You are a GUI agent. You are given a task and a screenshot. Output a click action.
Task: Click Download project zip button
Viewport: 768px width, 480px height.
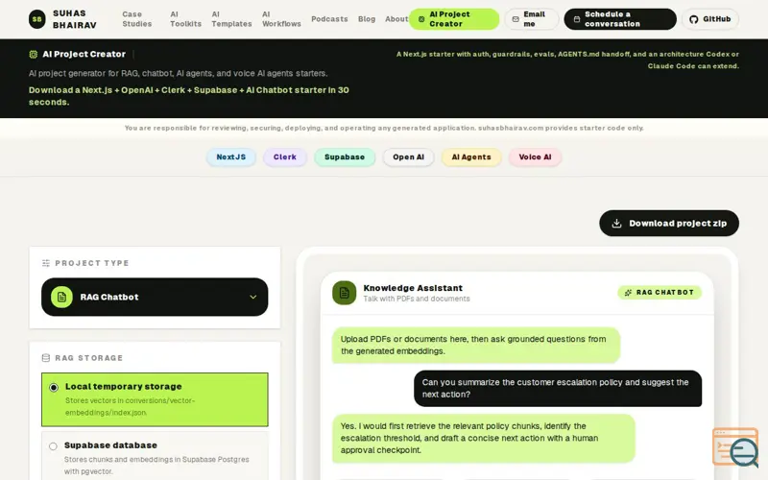tap(669, 224)
